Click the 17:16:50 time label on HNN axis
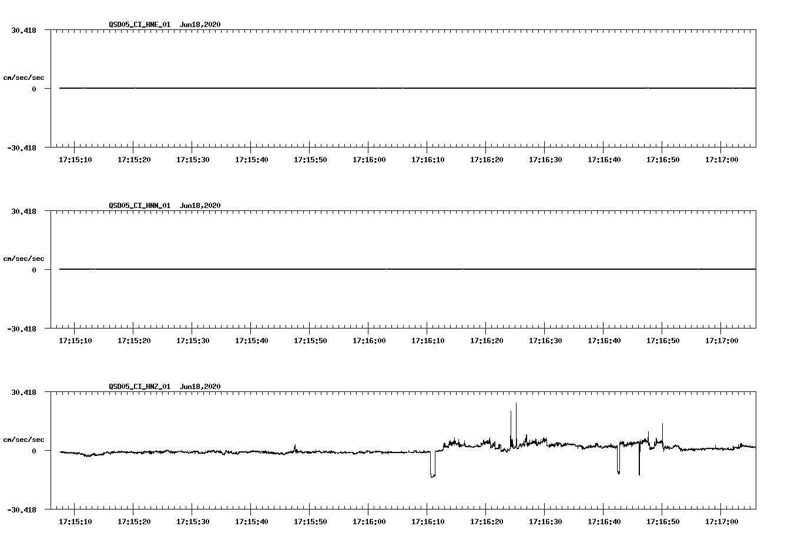798x543 pixels. click(663, 341)
